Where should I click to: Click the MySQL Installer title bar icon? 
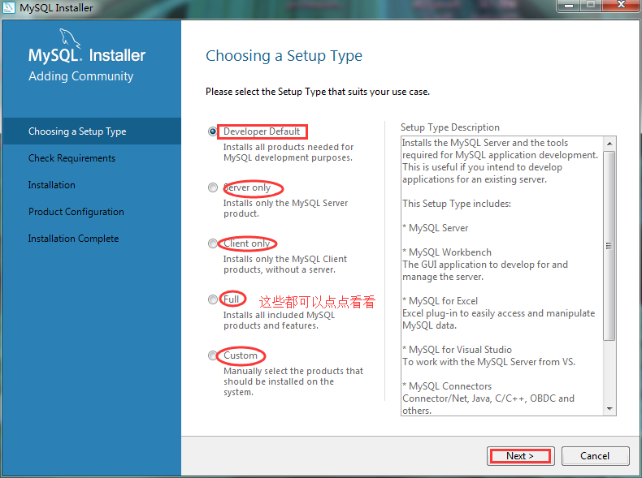pos(9,7)
